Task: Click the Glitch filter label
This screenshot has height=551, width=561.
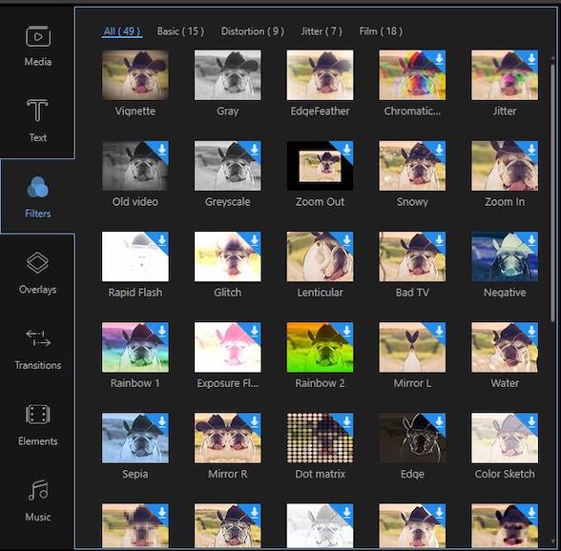Action: [227, 293]
